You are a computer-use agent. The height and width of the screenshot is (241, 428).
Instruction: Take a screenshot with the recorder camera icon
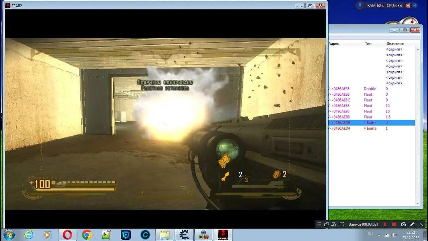pos(404,224)
